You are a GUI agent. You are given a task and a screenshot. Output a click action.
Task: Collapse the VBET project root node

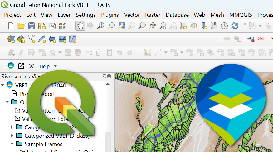[3, 85]
